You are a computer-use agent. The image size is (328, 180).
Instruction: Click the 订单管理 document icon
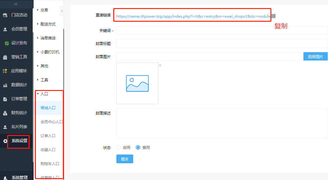tap(5, 99)
